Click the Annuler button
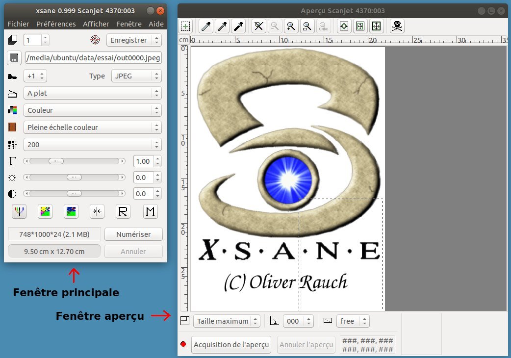511x358 pixels. coord(133,252)
